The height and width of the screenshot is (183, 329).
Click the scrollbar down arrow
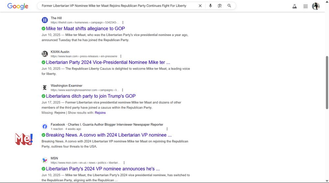click(327, 181)
